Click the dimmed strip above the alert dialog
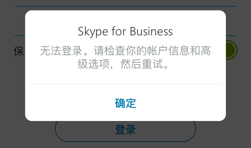 coord(125,3)
